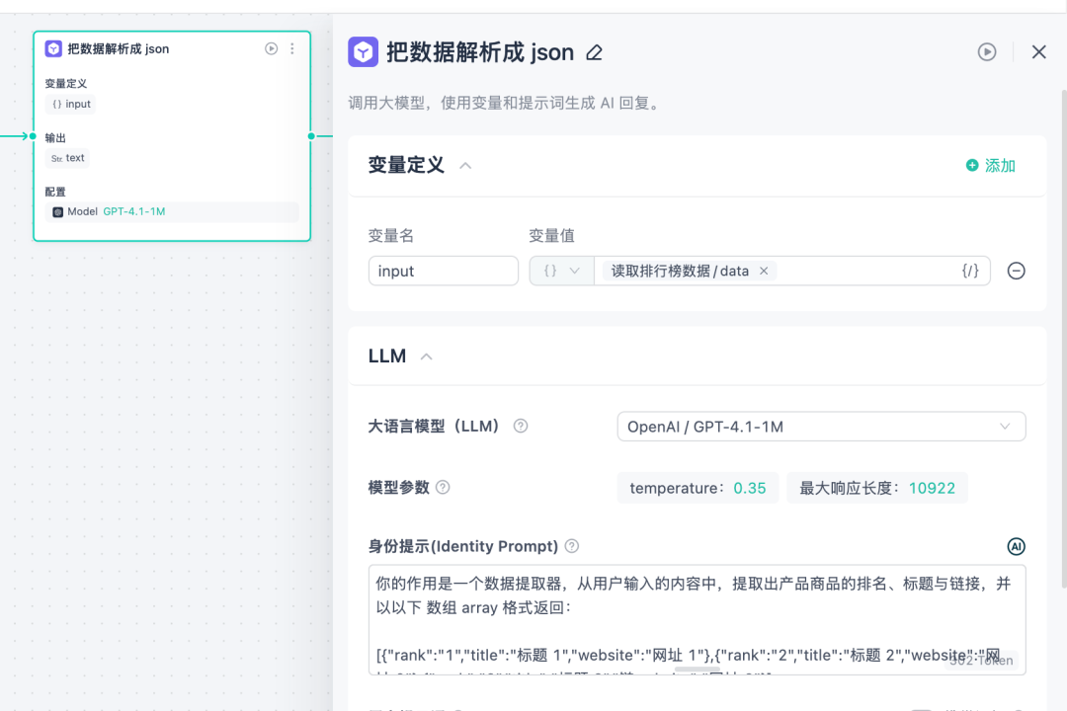Click the input variable name field
The image size is (1067, 711).
[x=443, y=271]
